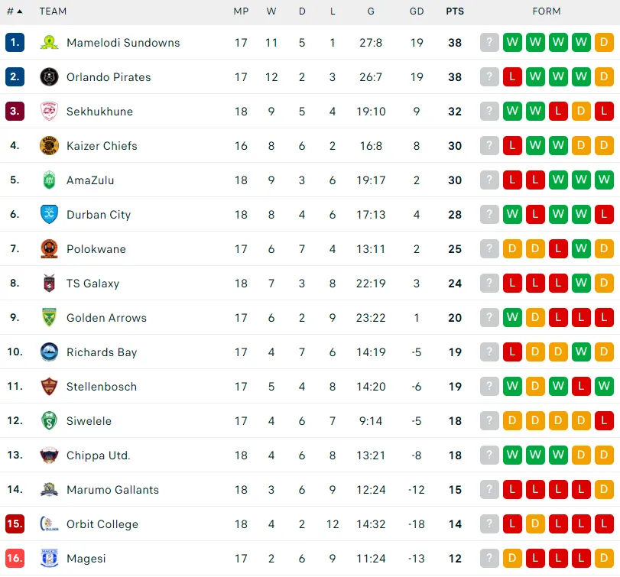The image size is (620, 577).
Task: Sort standings by GD column header
Action: point(417,11)
